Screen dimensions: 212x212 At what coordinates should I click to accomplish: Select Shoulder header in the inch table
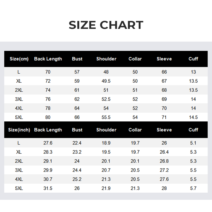pos(106,130)
